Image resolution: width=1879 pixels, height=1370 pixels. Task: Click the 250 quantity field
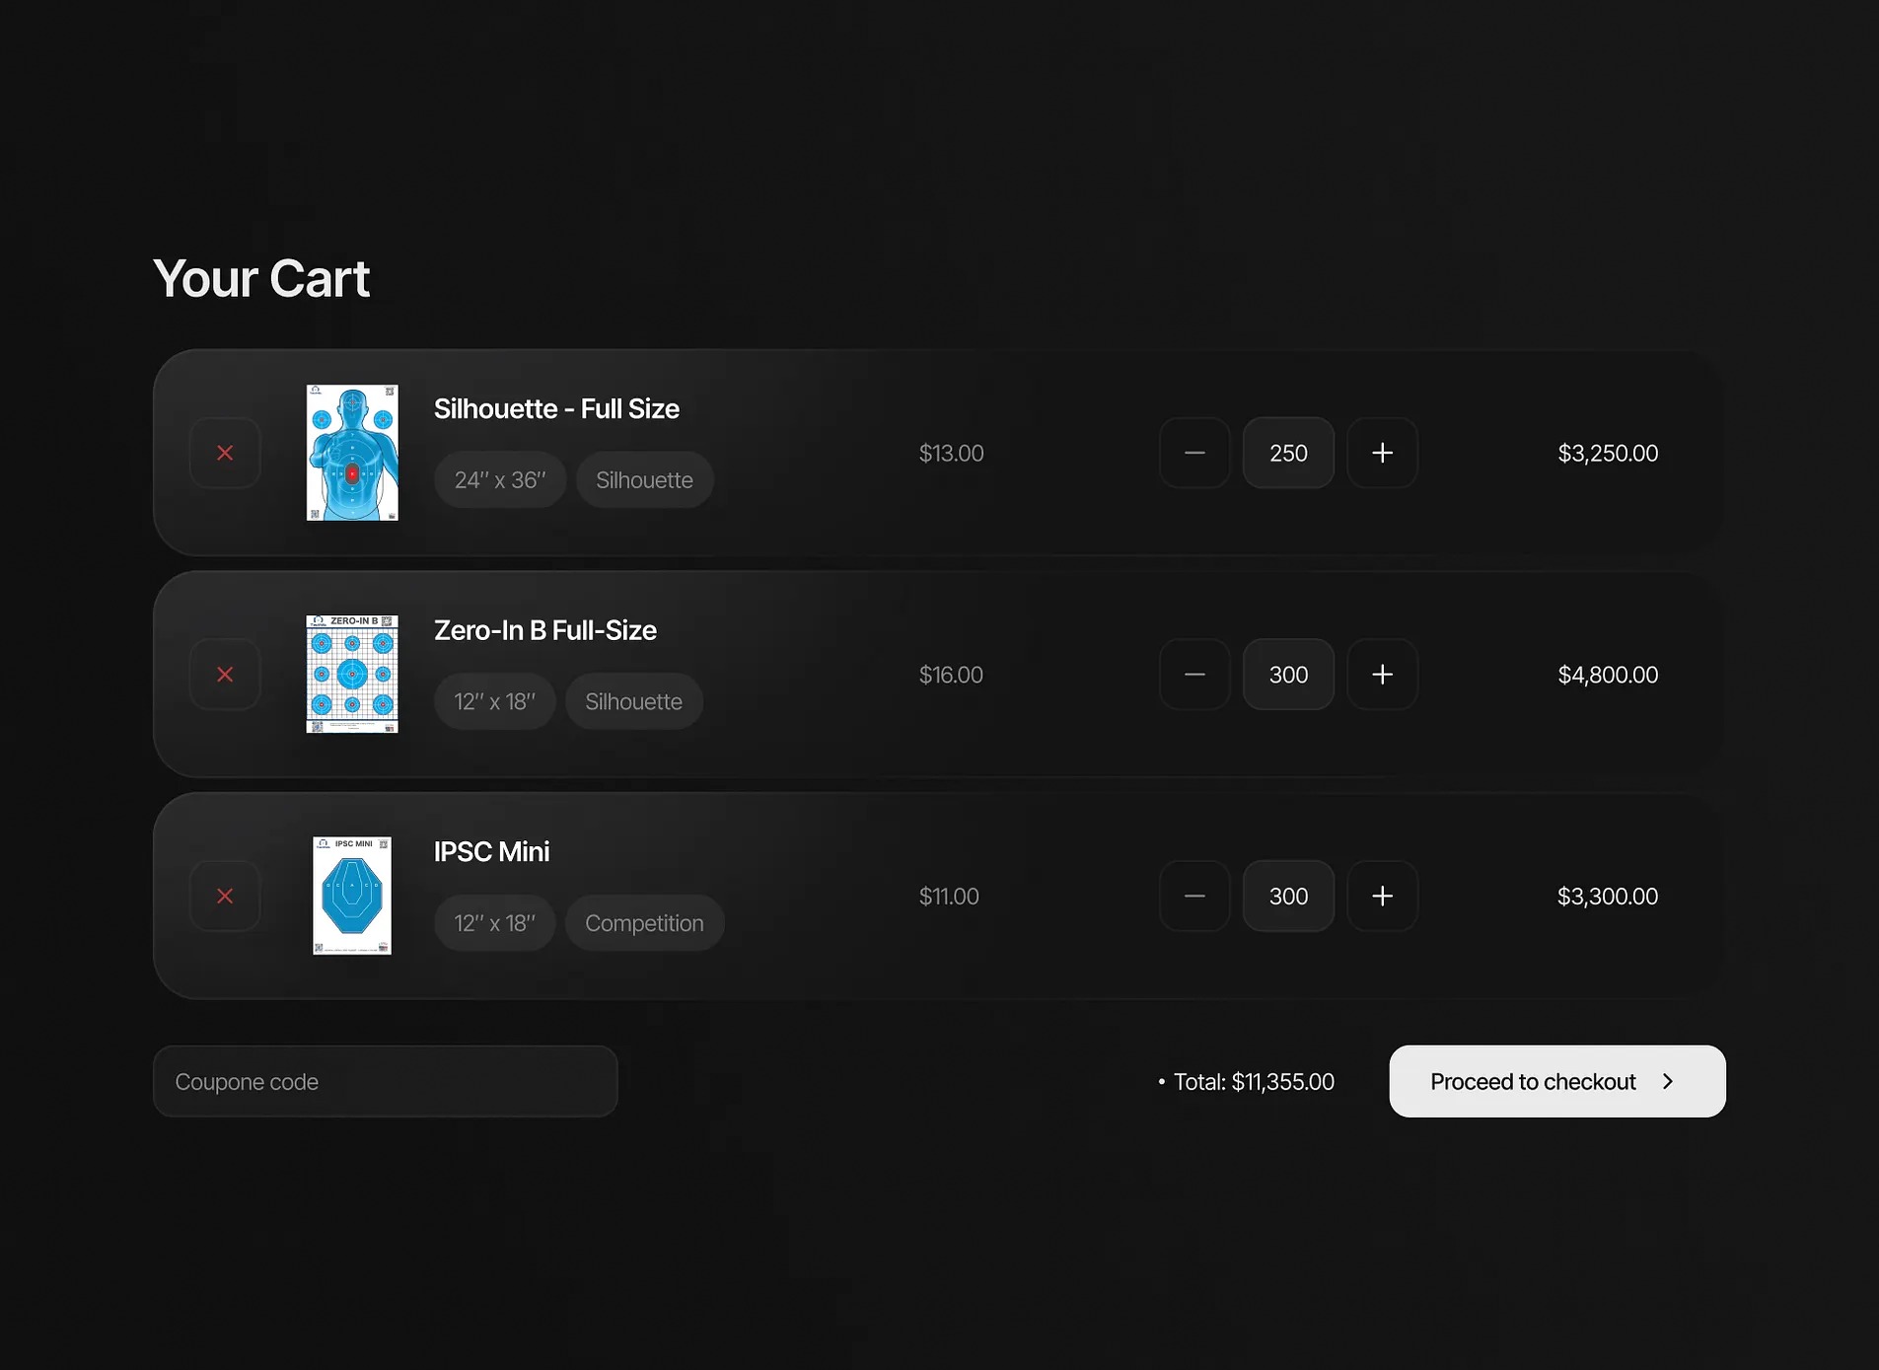[x=1288, y=453]
